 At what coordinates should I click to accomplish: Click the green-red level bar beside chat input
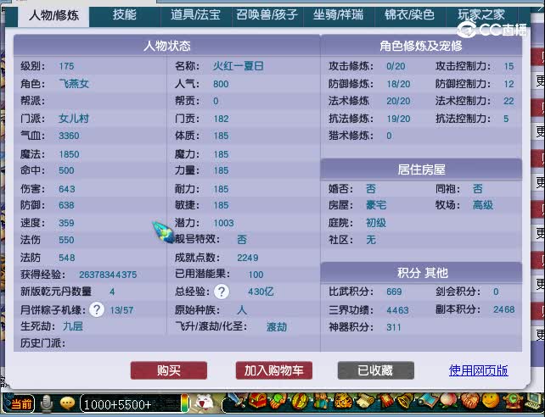185,403
